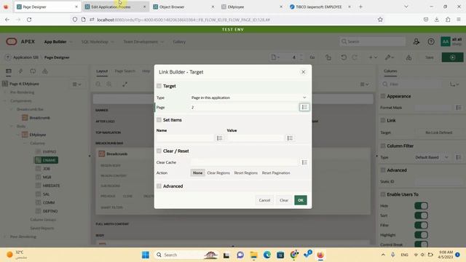The image size is (466, 262).
Task: Open the Set Items Name picker icon
Action: (x=219, y=138)
